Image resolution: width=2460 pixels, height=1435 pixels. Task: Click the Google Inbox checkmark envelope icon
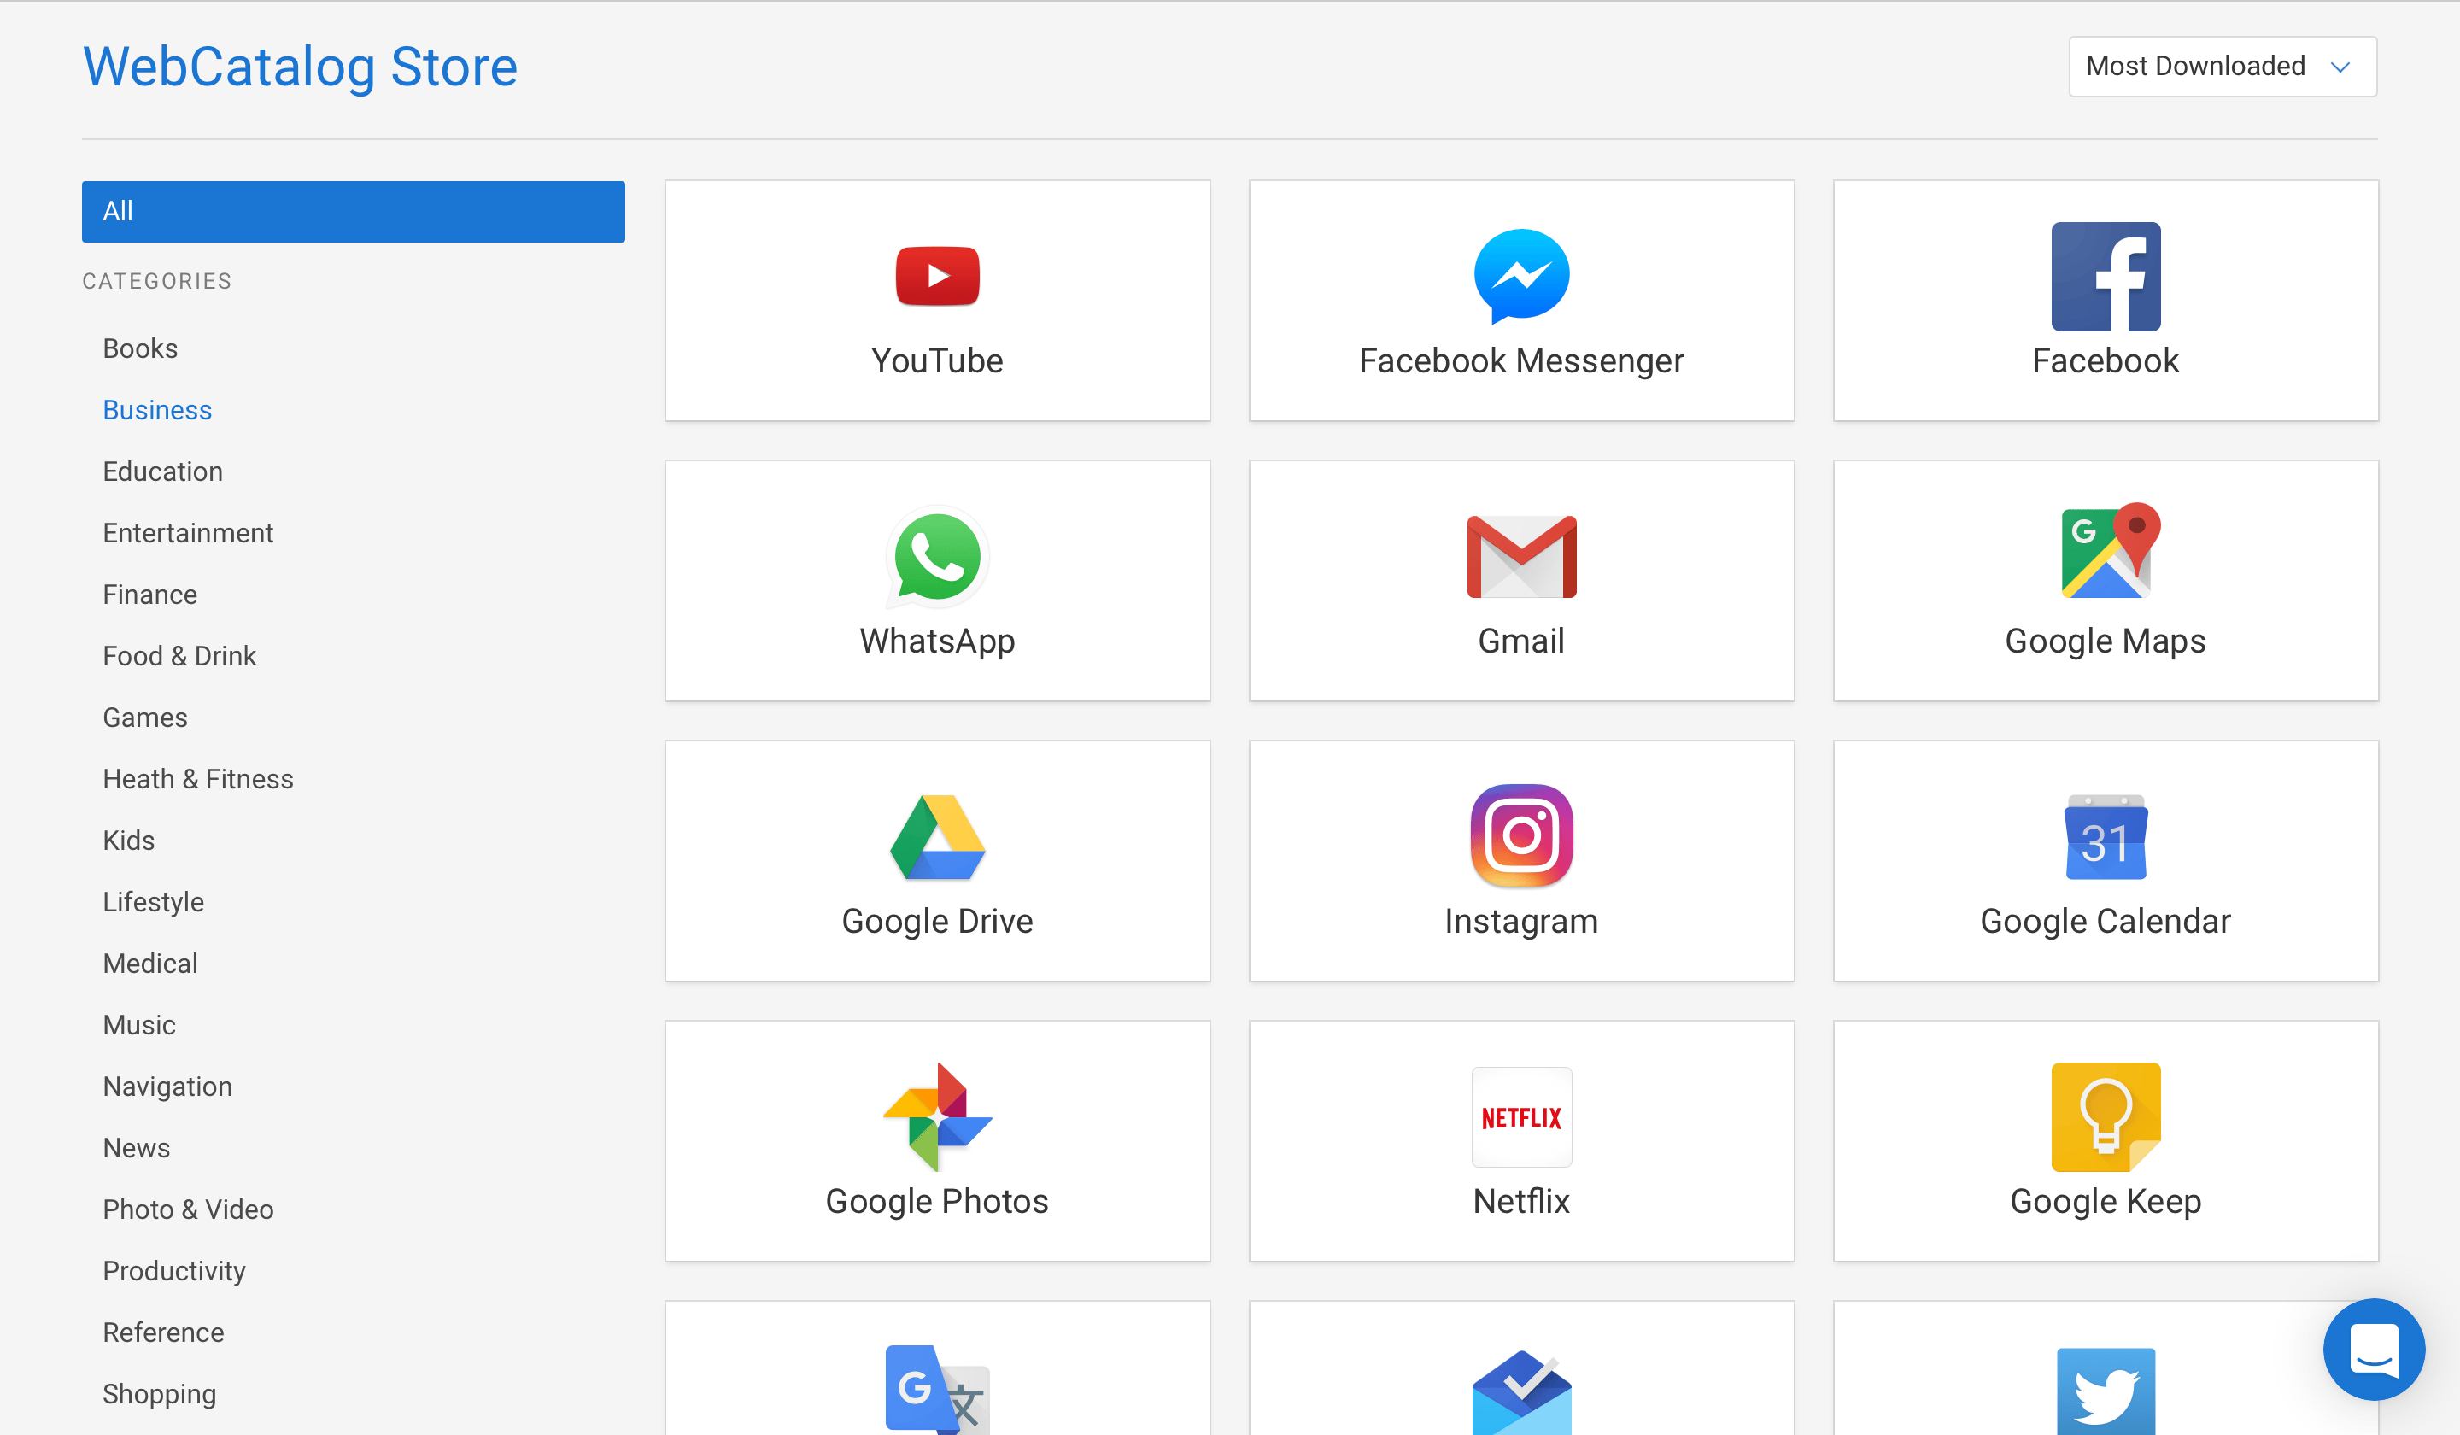tap(1521, 1392)
